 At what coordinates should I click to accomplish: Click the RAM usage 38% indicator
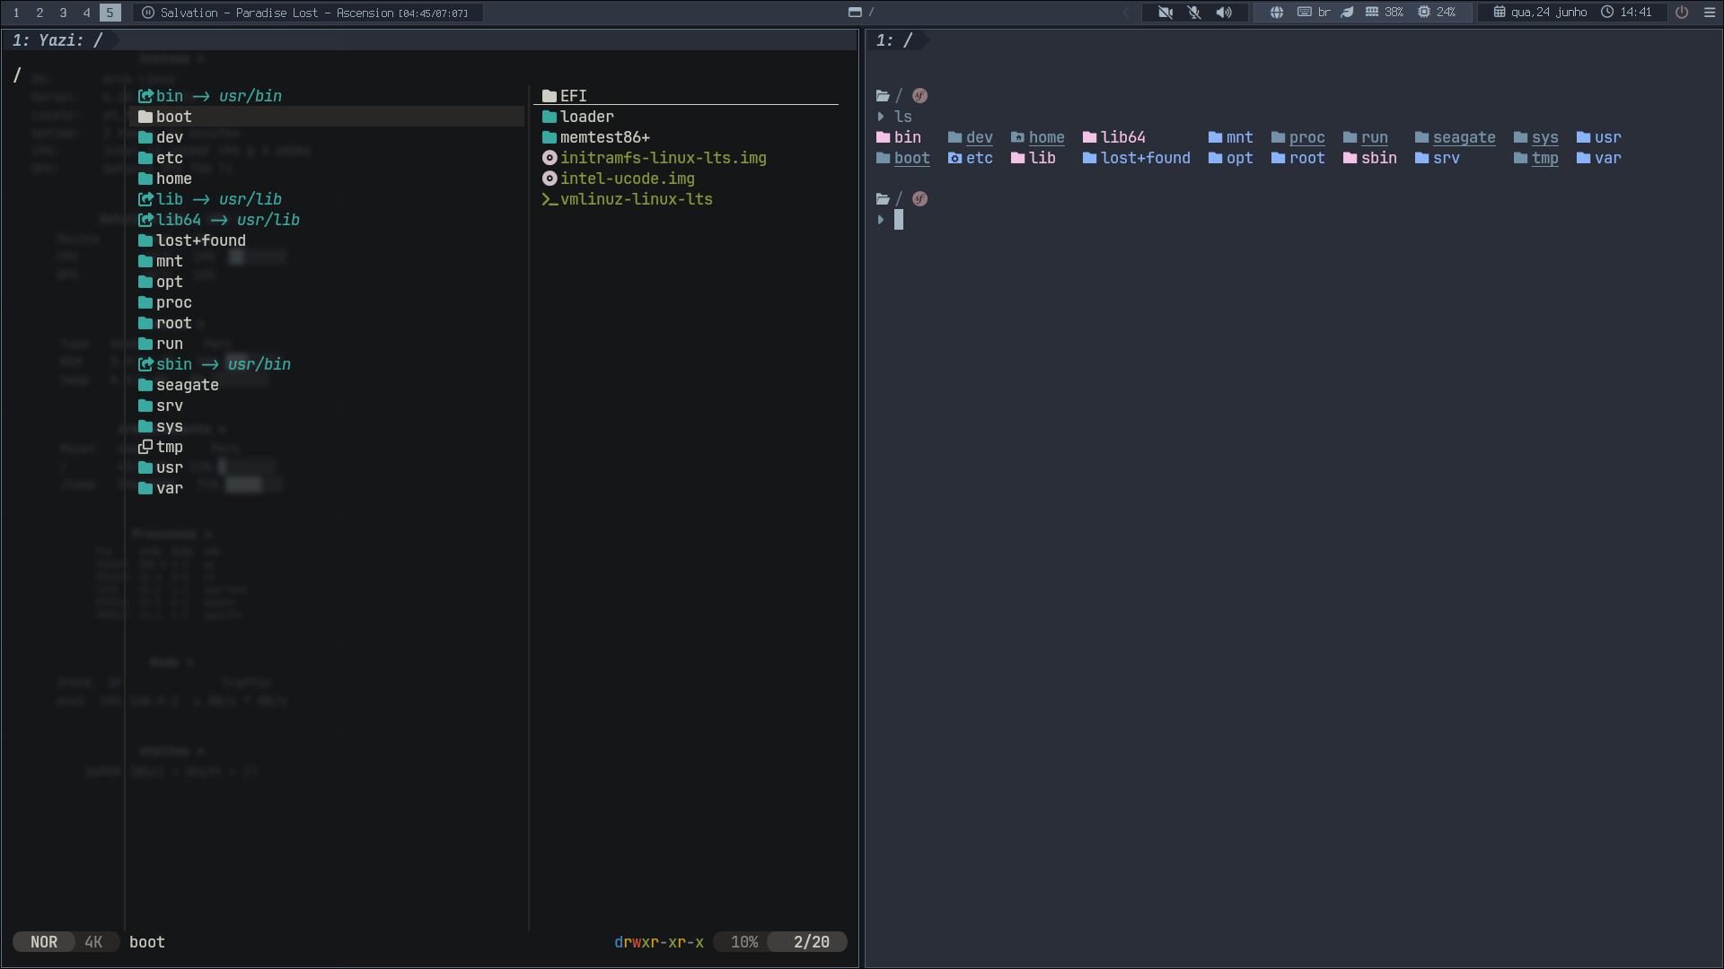[1385, 13]
